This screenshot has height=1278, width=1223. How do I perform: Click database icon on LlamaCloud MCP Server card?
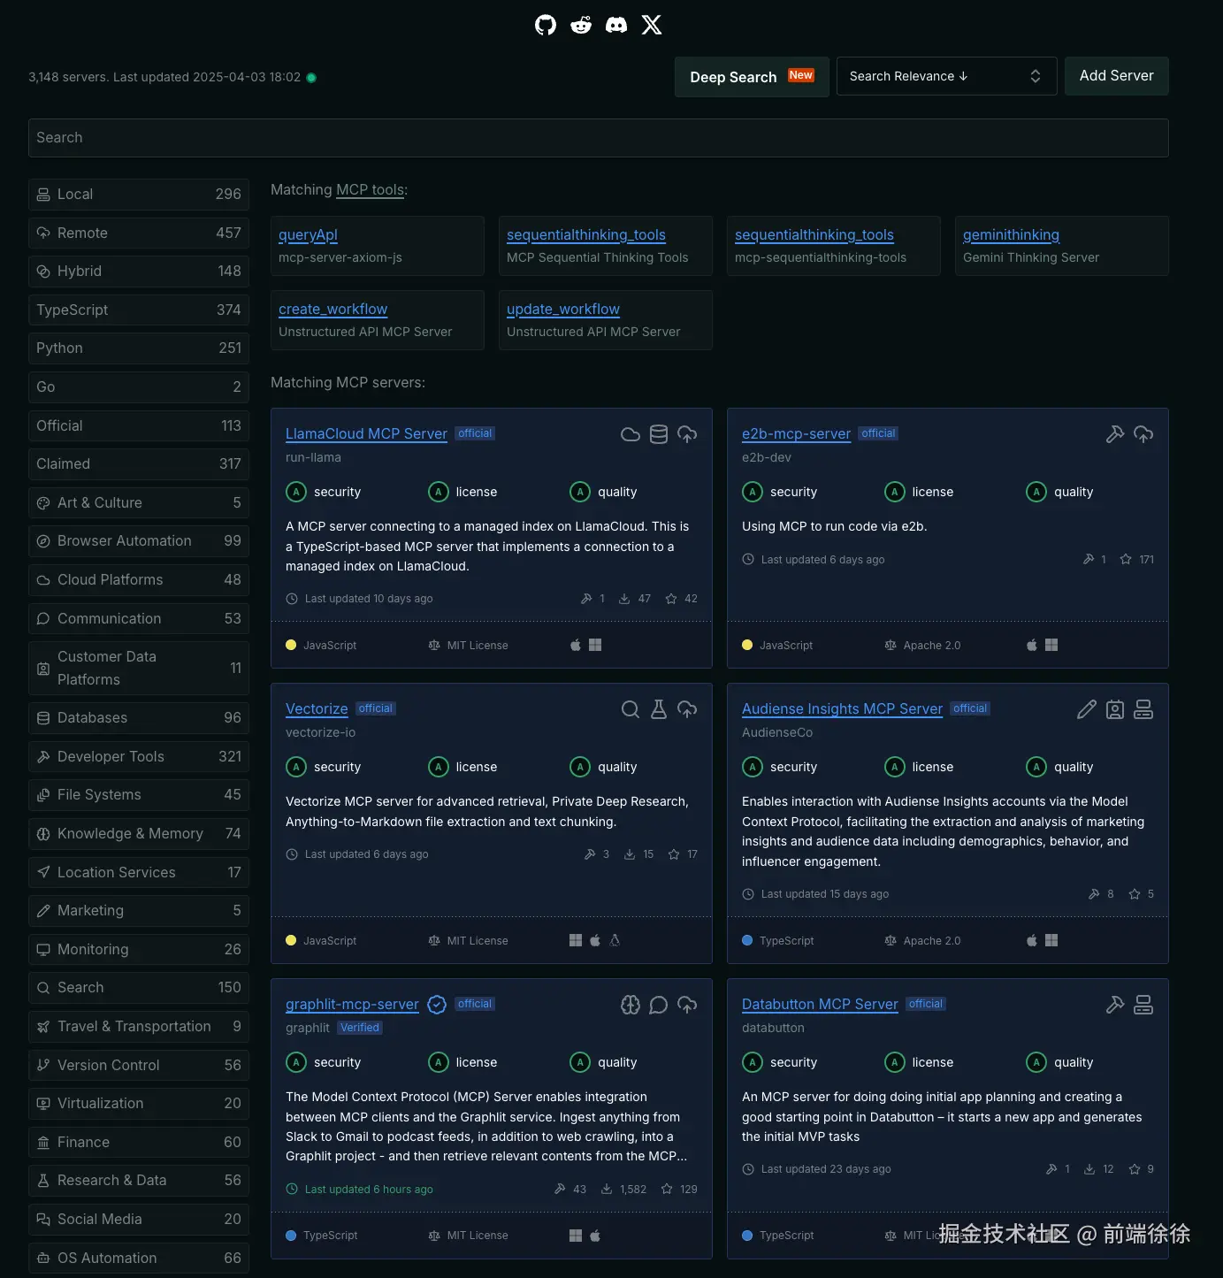[x=659, y=434]
